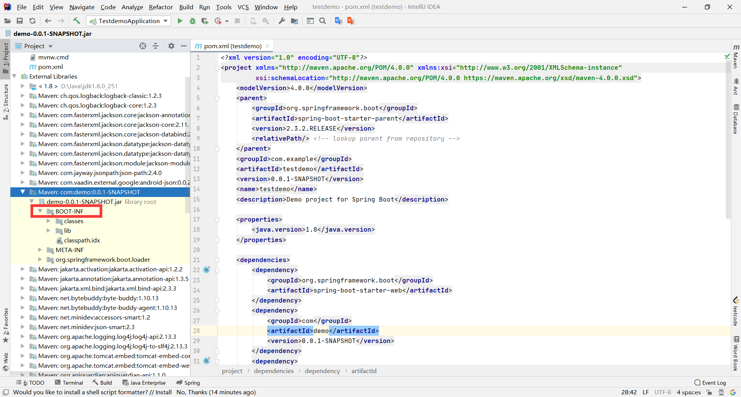
Task: Collapse the Maven: com:demo:0.0.1-SNAPSHOT node
Action: 23,192
